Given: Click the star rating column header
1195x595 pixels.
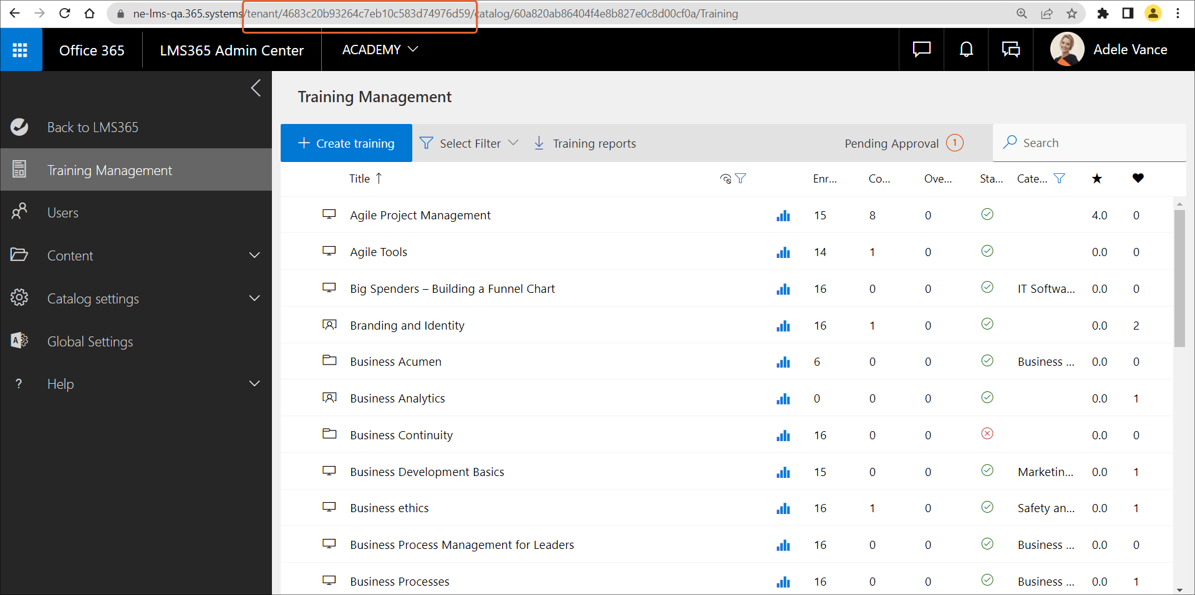Looking at the screenshot, I should point(1097,179).
